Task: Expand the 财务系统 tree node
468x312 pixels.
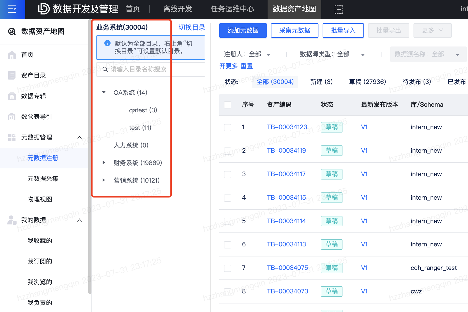Action: coord(104,163)
